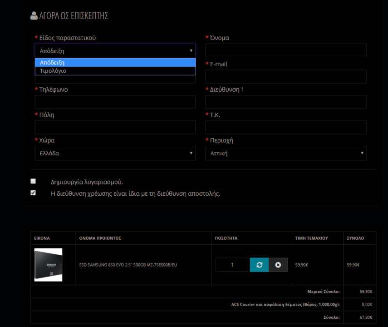Click the guest user icon beside ΑΓΟΡΑ ΩΣ ΕΠΙΣΚΕΠΤΗΣ
The height and width of the screenshot is (327, 388).
(34, 16)
